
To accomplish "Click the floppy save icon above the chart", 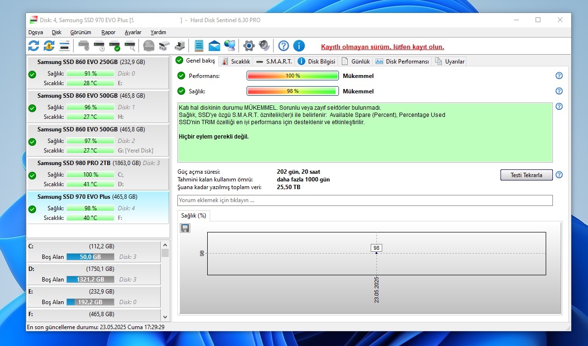I will [x=185, y=228].
